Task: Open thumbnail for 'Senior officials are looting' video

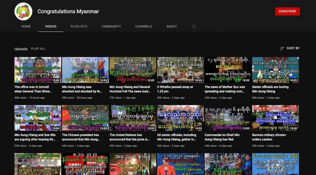Action: coord(276,70)
